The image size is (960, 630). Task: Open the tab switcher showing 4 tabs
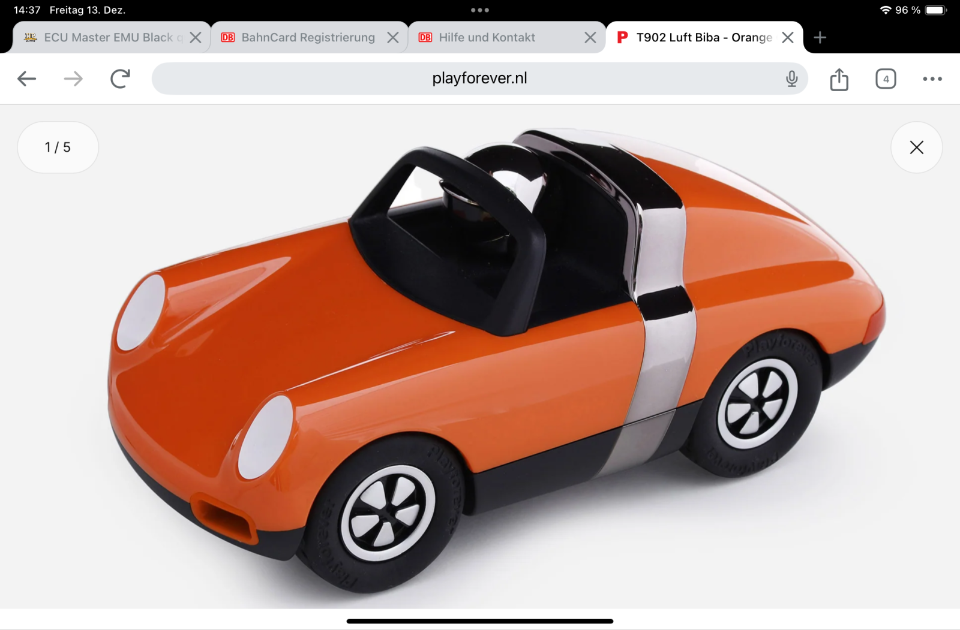(886, 79)
